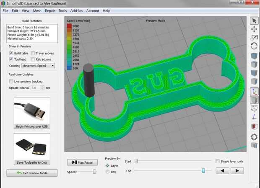Toggle wireframe rendering icon

point(254,108)
